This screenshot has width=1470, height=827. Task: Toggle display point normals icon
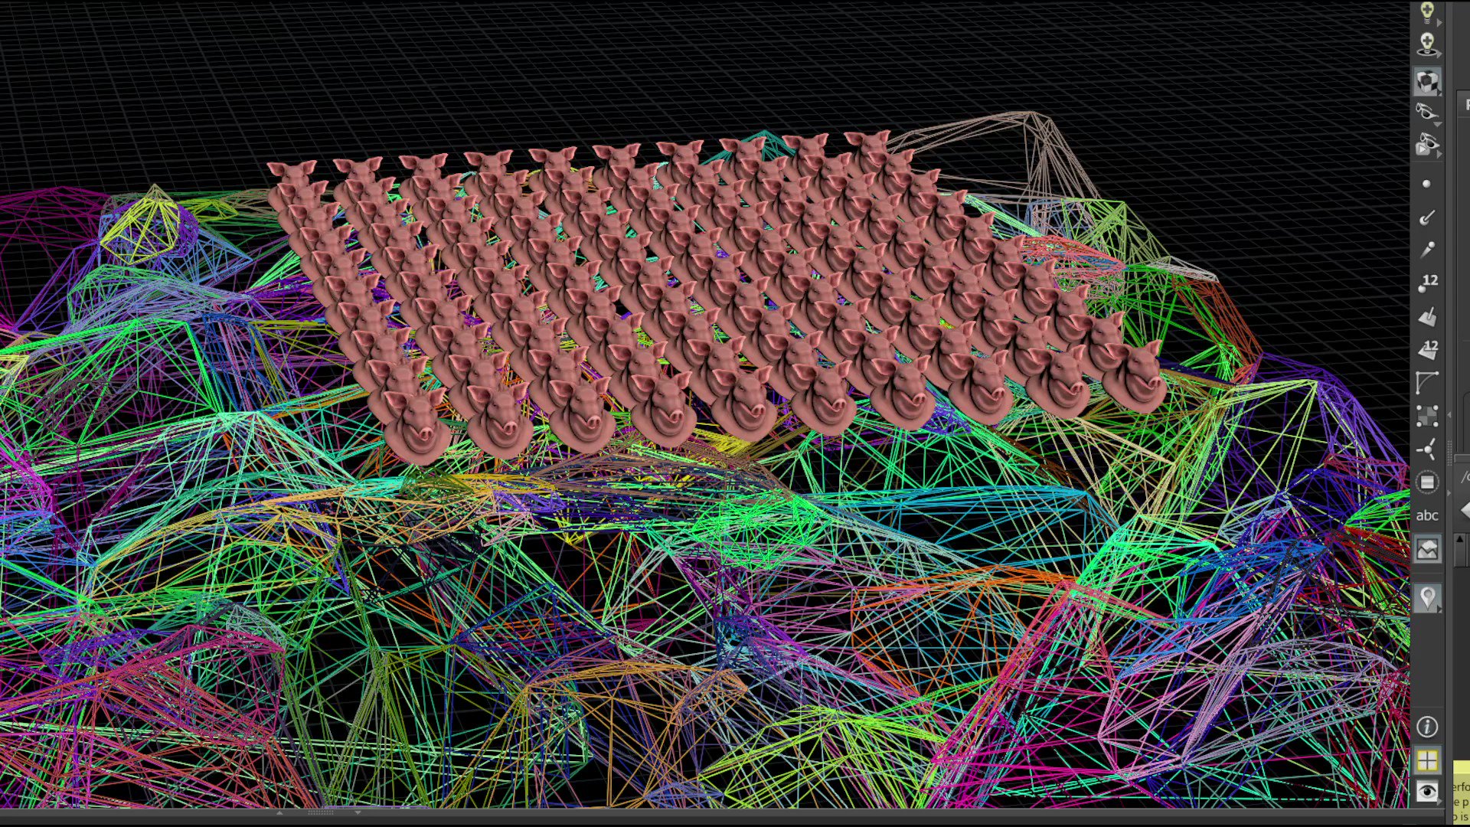point(1426,217)
